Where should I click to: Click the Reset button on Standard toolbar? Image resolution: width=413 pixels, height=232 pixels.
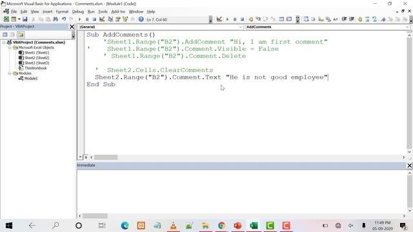[x=94, y=19]
